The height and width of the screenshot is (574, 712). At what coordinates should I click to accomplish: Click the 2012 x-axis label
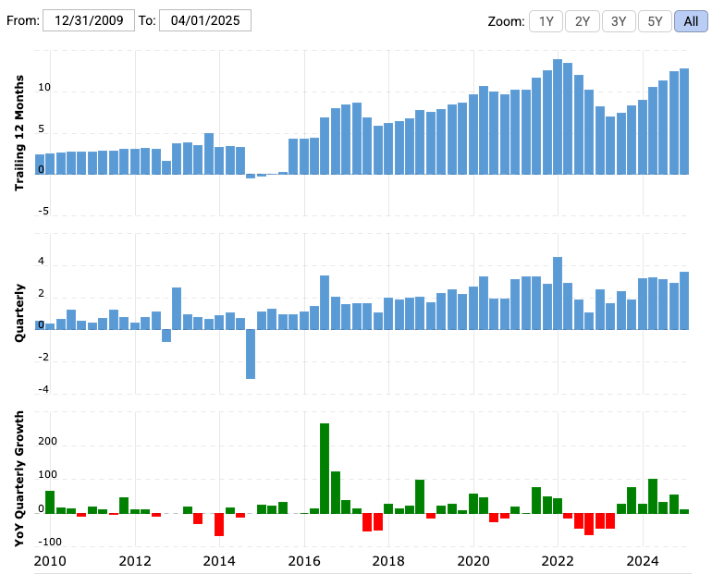pyautogui.click(x=135, y=561)
